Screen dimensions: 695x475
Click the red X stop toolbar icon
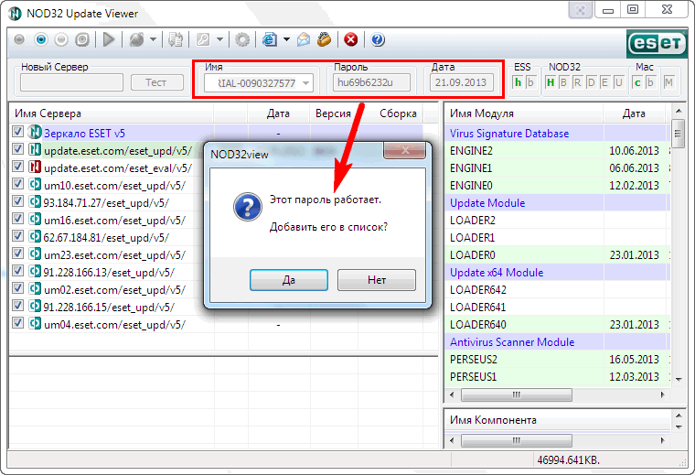(351, 40)
